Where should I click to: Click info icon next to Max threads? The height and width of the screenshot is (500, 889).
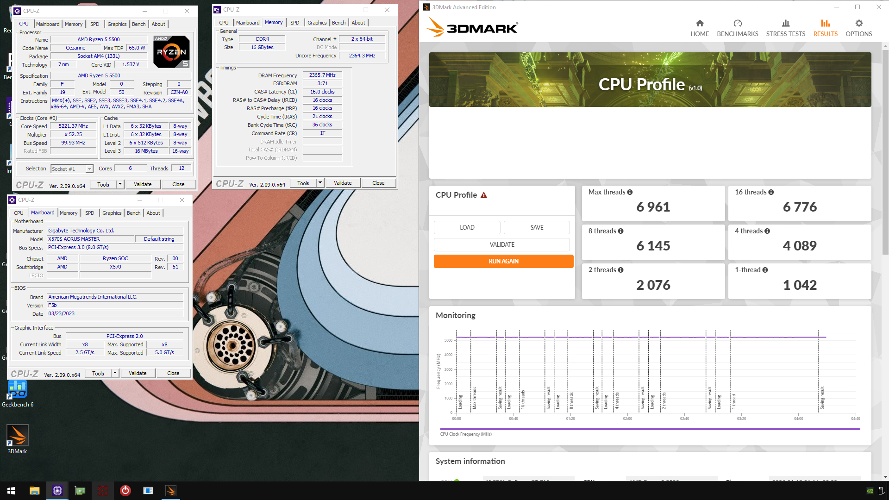630,192
